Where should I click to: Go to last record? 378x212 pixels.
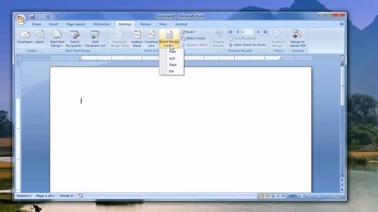click(265, 32)
